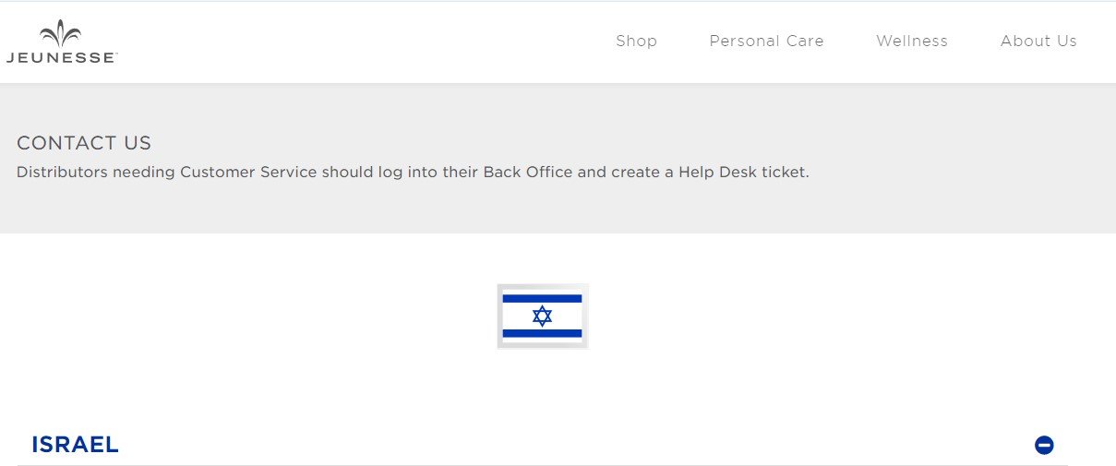
Task: Open the Shop menu
Action: (636, 41)
